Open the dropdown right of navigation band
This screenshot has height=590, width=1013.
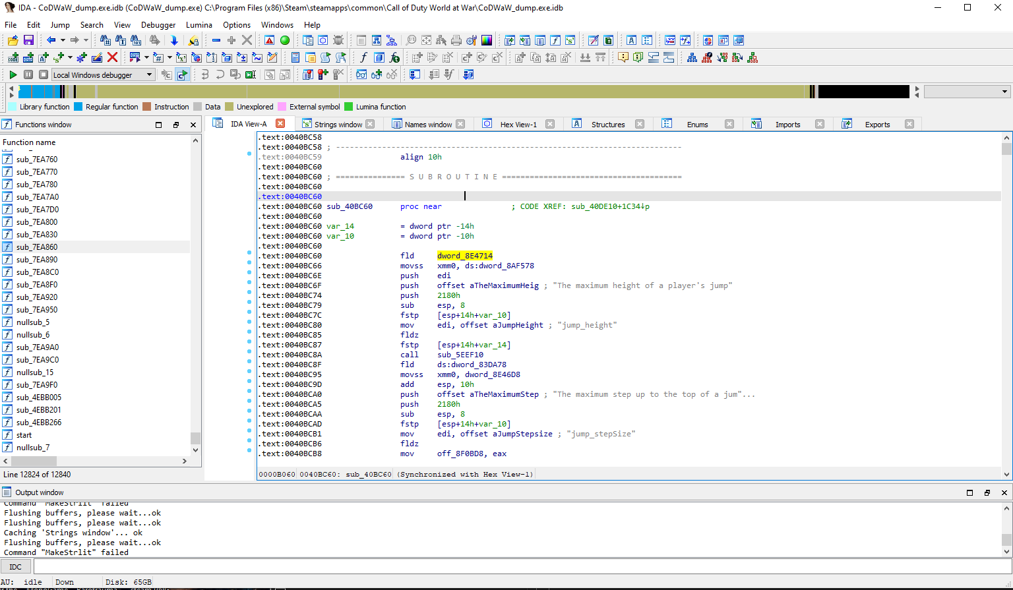click(1004, 92)
